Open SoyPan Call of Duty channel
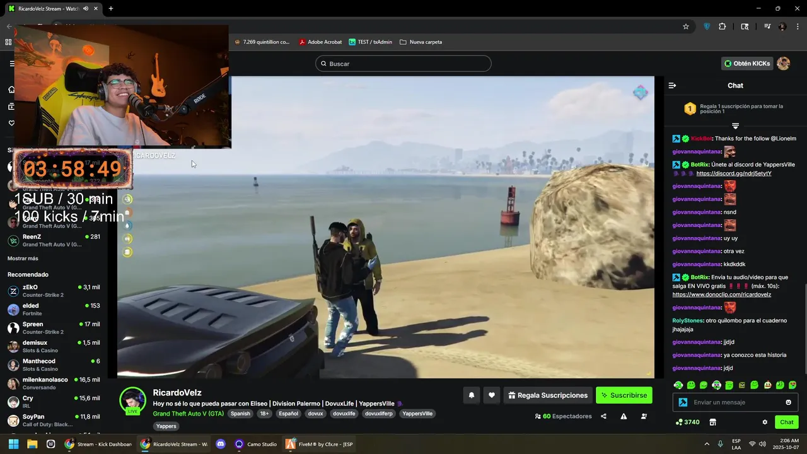The image size is (807, 454). (x=54, y=420)
